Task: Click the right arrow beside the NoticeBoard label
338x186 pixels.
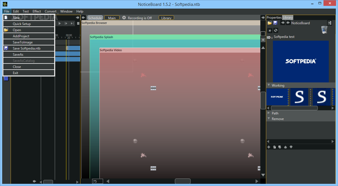Action: [288, 23]
